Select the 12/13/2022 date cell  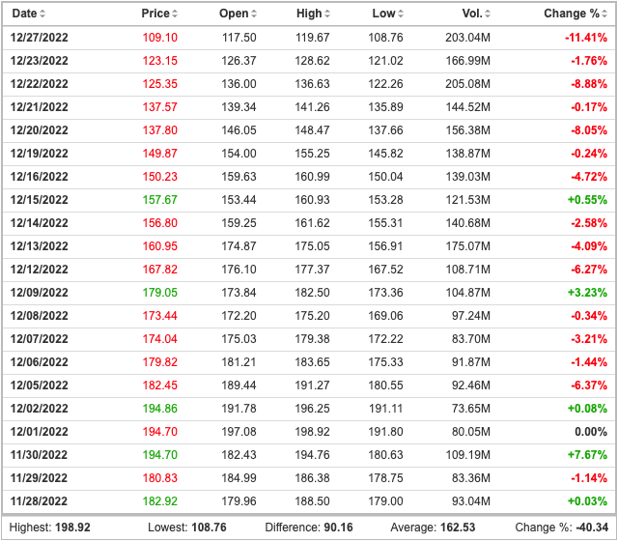tap(39, 246)
